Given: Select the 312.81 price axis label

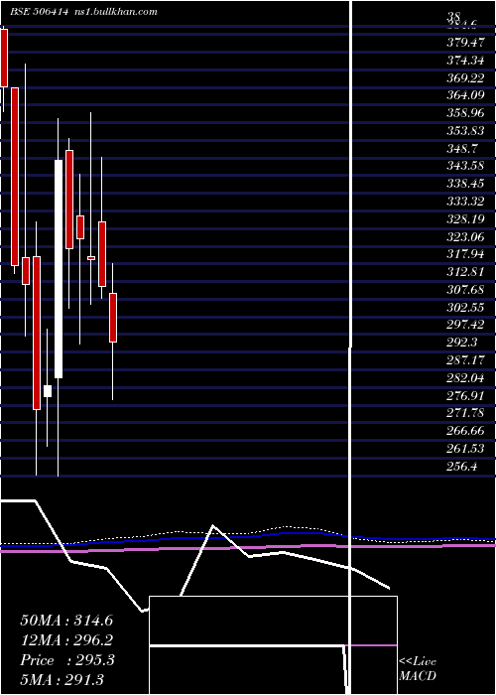Looking at the screenshot, I should coord(465,272).
